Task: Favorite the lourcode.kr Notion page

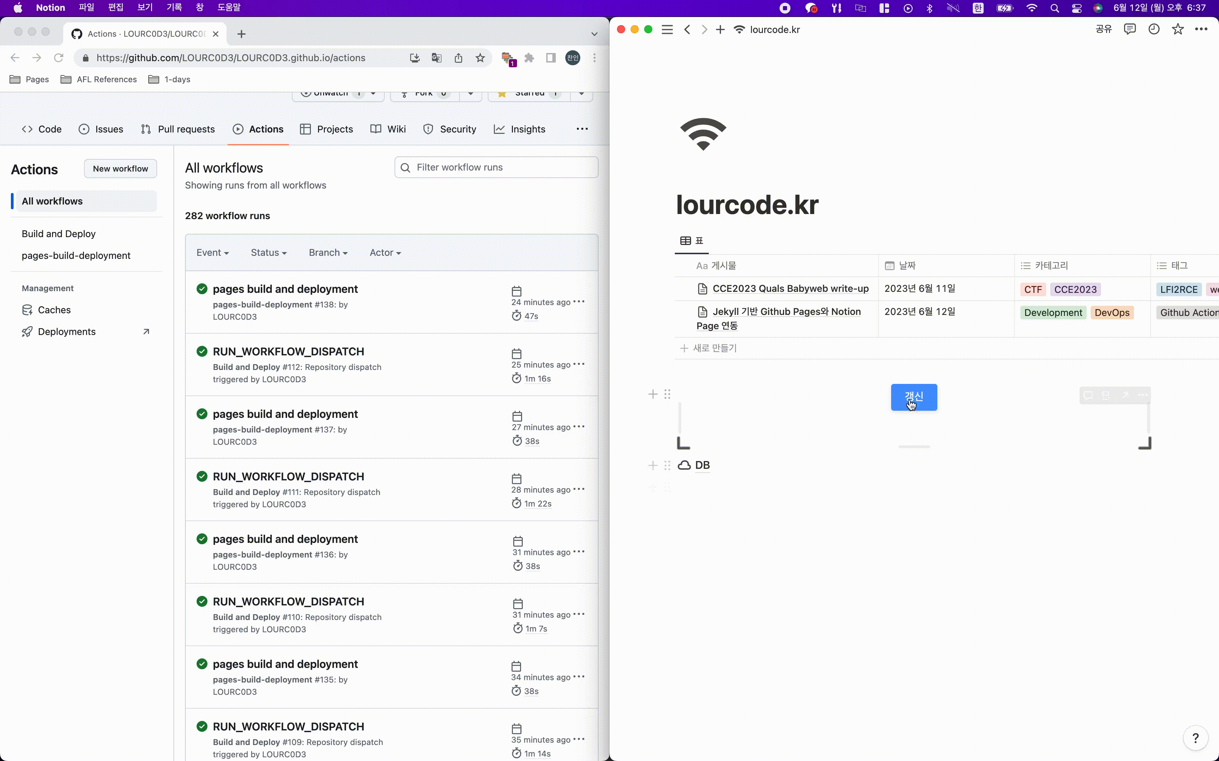Action: tap(1177, 29)
